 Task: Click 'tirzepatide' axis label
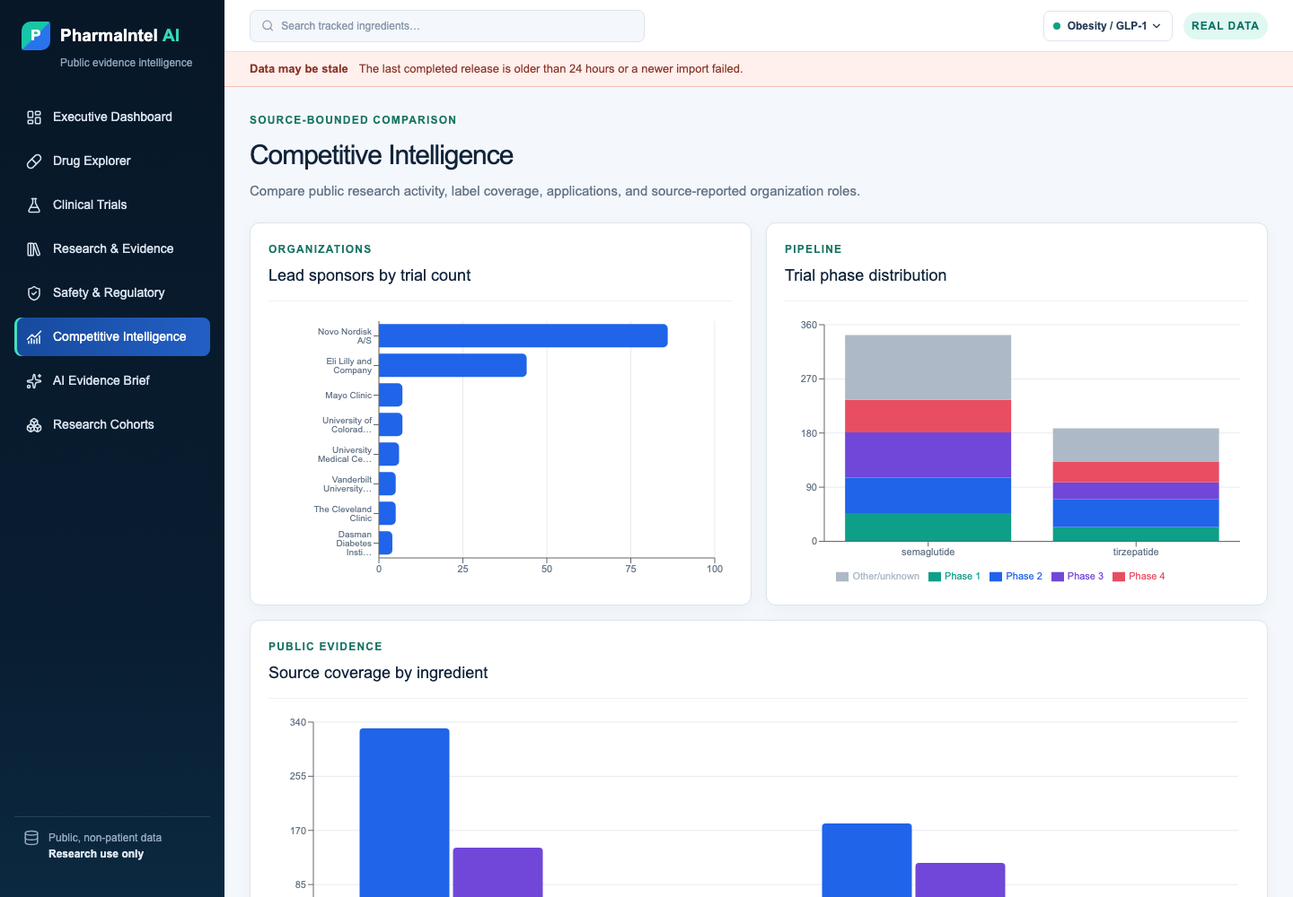coord(1136,553)
